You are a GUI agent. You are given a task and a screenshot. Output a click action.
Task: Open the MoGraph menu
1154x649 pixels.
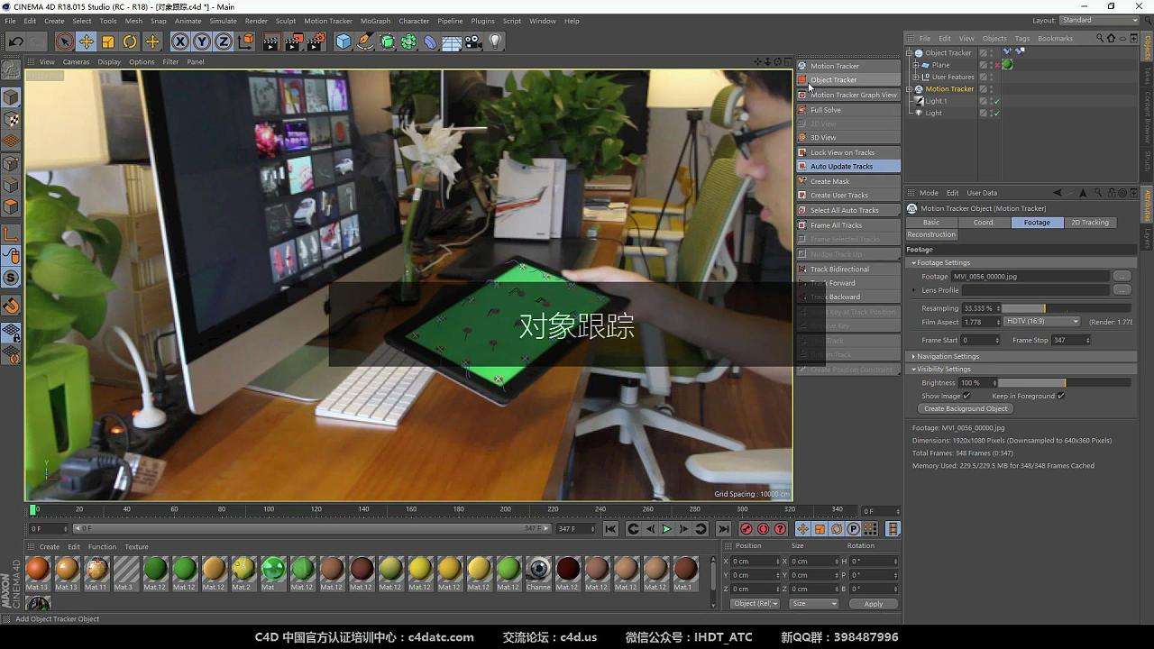pyautogui.click(x=376, y=21)
